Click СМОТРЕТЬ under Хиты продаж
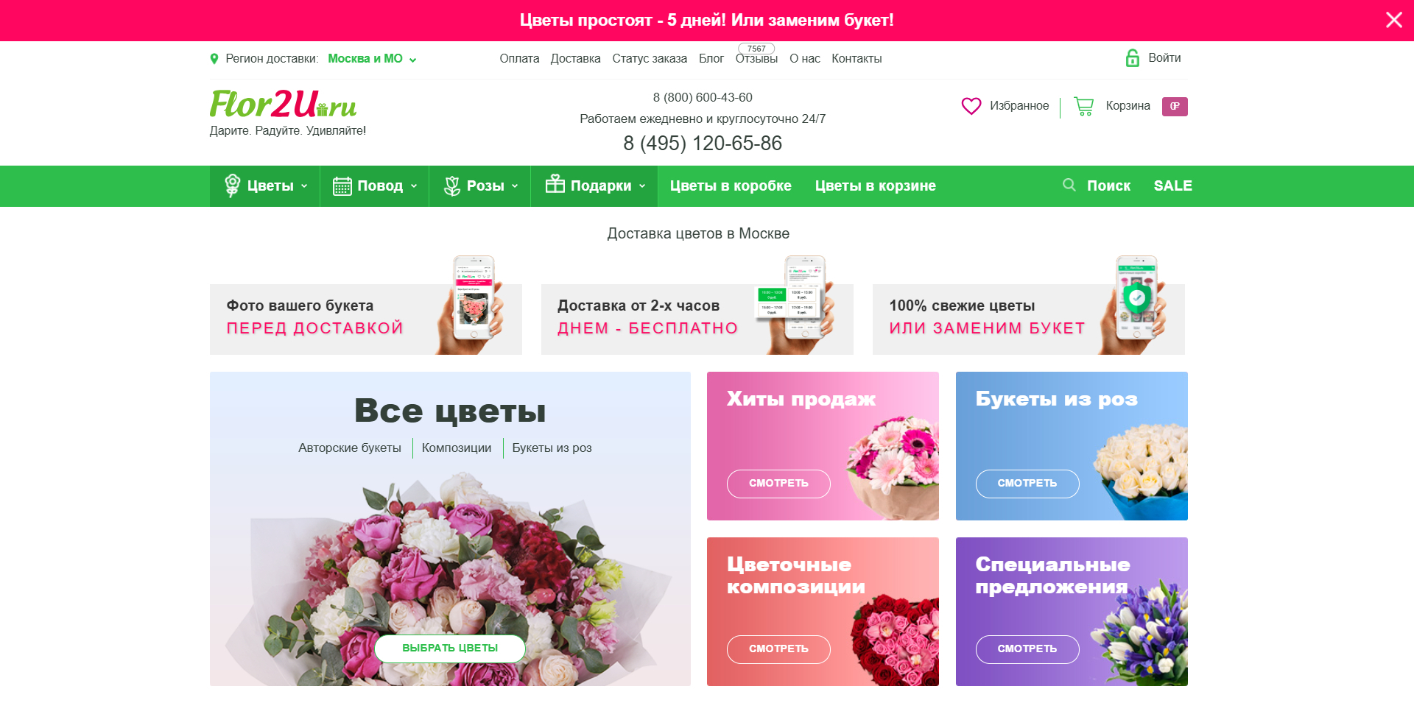The width and height of the screenshot is (1414, 728). point(778,484)
